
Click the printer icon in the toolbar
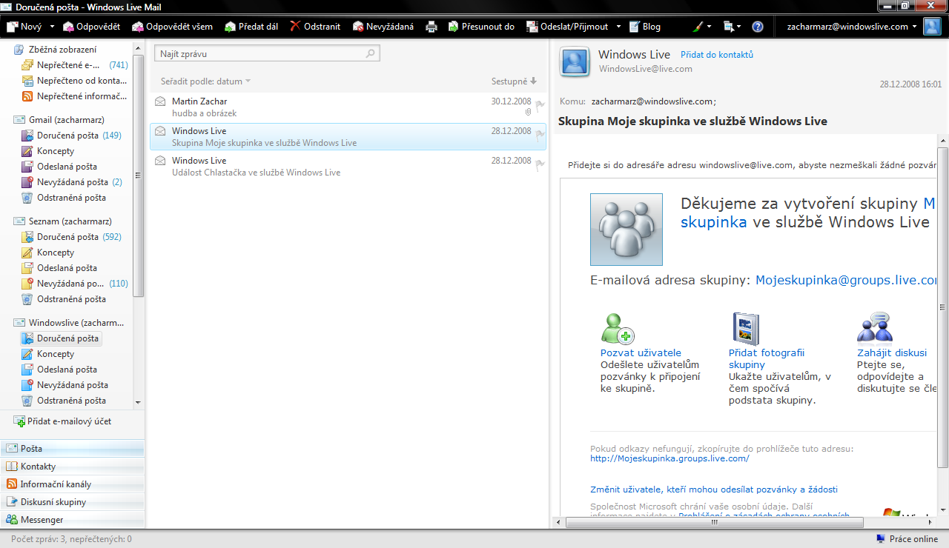(x=431, y=27)
